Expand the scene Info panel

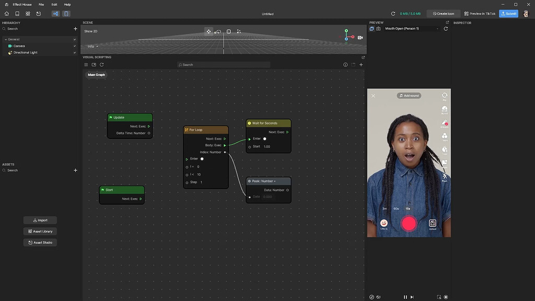[x=93, y=47]
